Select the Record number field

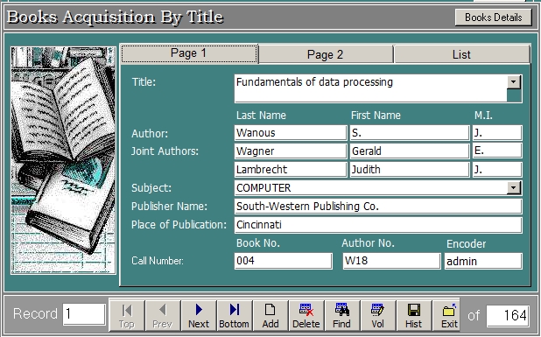pos(84,314)
